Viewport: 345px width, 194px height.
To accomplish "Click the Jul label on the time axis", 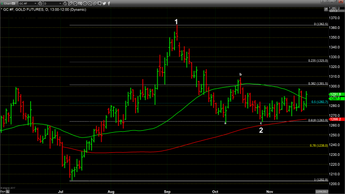I will pyautogui.click(x=60, y=192).
